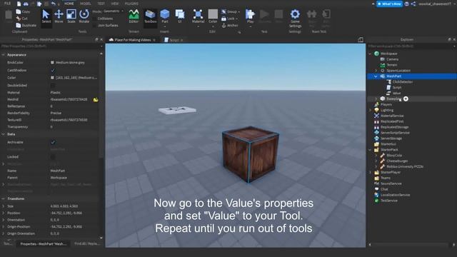Select the Value object under MeshPart
Image resolution: width=457 pixels, height=257 pixels.
click(396, 93)
